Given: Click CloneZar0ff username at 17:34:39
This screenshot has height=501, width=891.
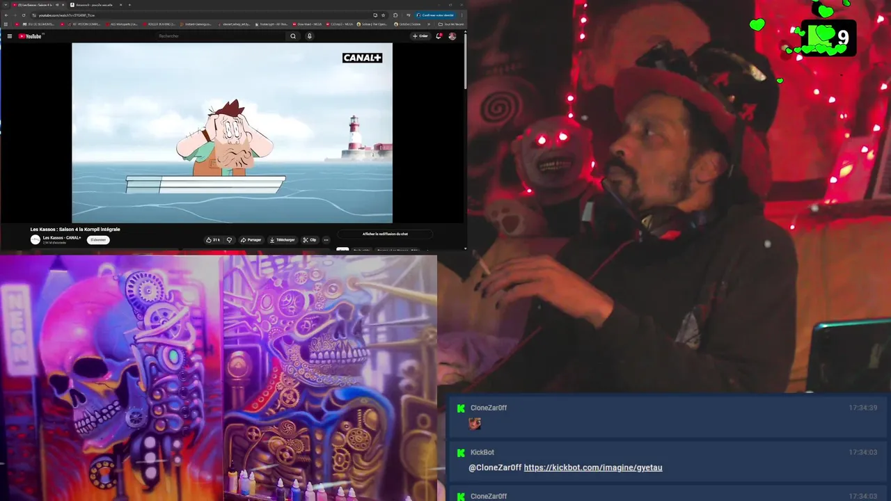Looking at the screenshot, I should [x=489, y=408].
